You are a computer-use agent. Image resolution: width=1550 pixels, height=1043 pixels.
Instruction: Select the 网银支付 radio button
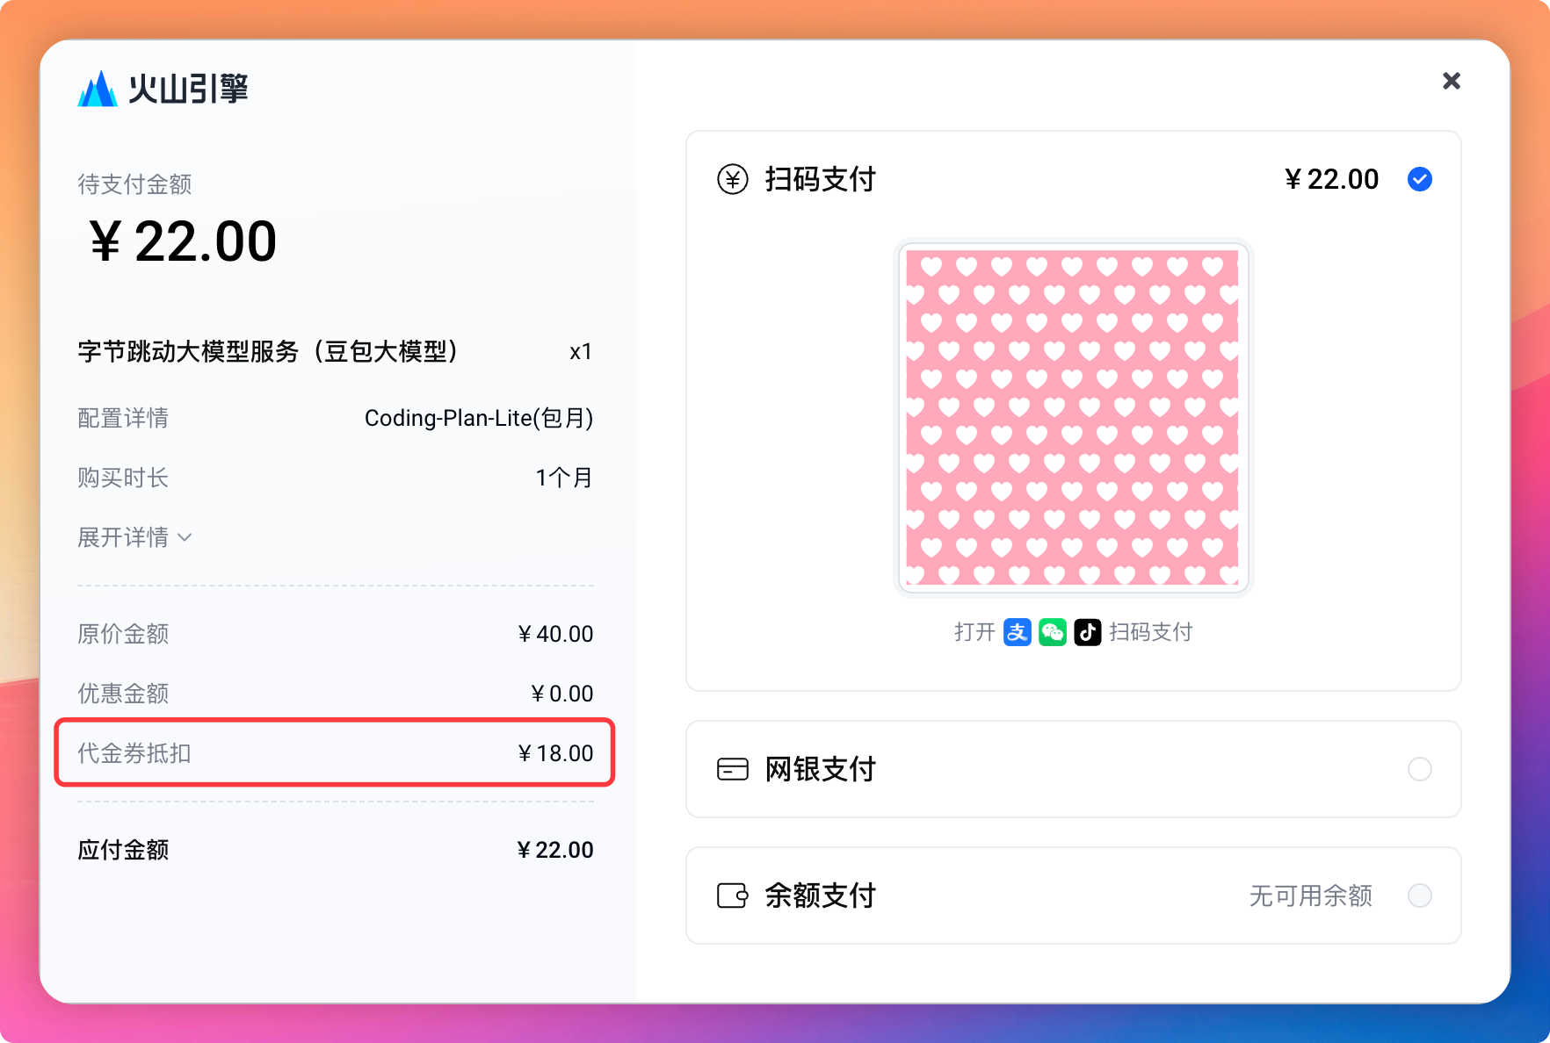point(1419,769)
